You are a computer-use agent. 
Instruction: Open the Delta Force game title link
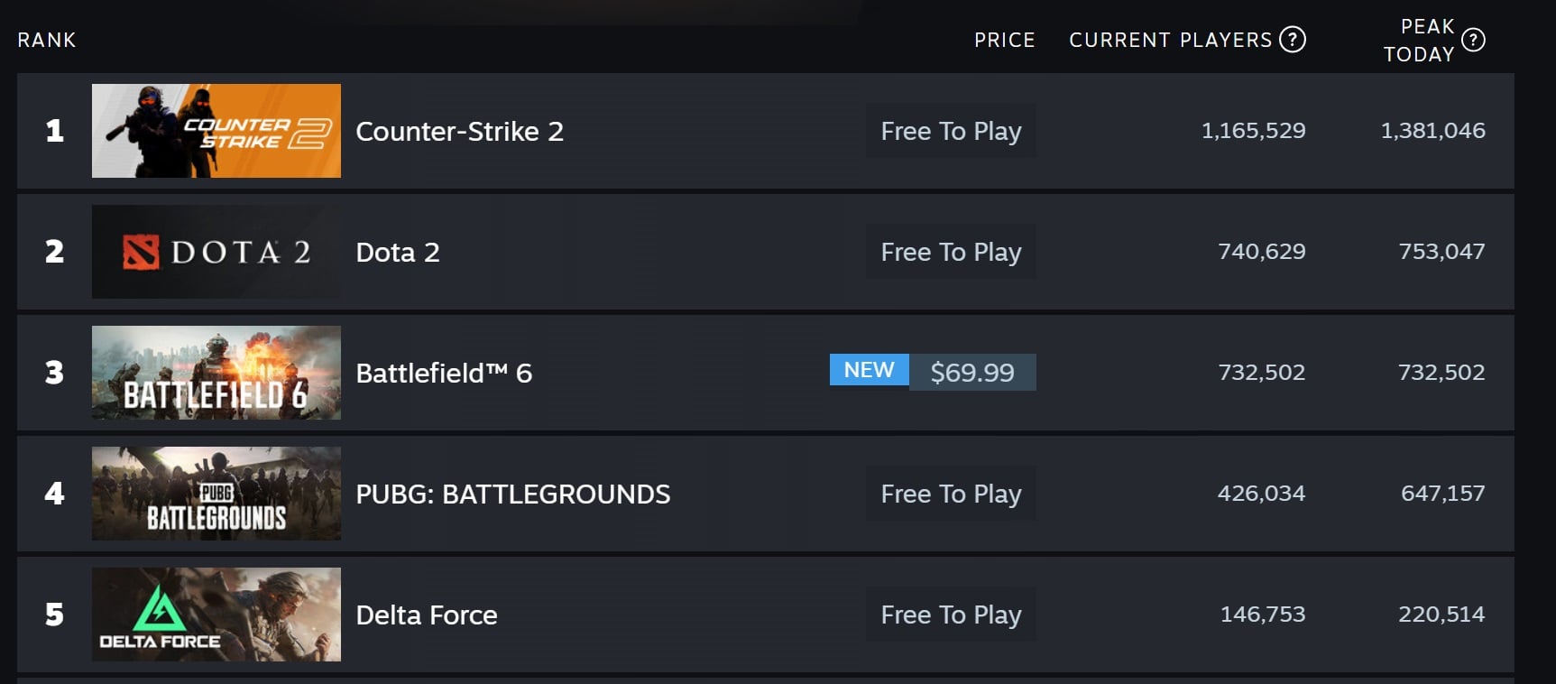427,615
